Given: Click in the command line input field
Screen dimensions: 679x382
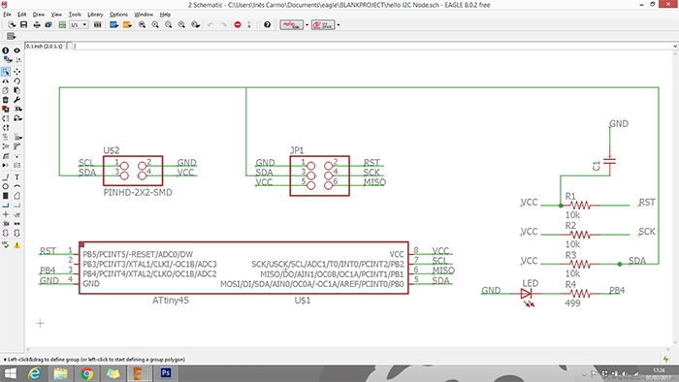Looking at the screenshot, I should tap(372, 46).
